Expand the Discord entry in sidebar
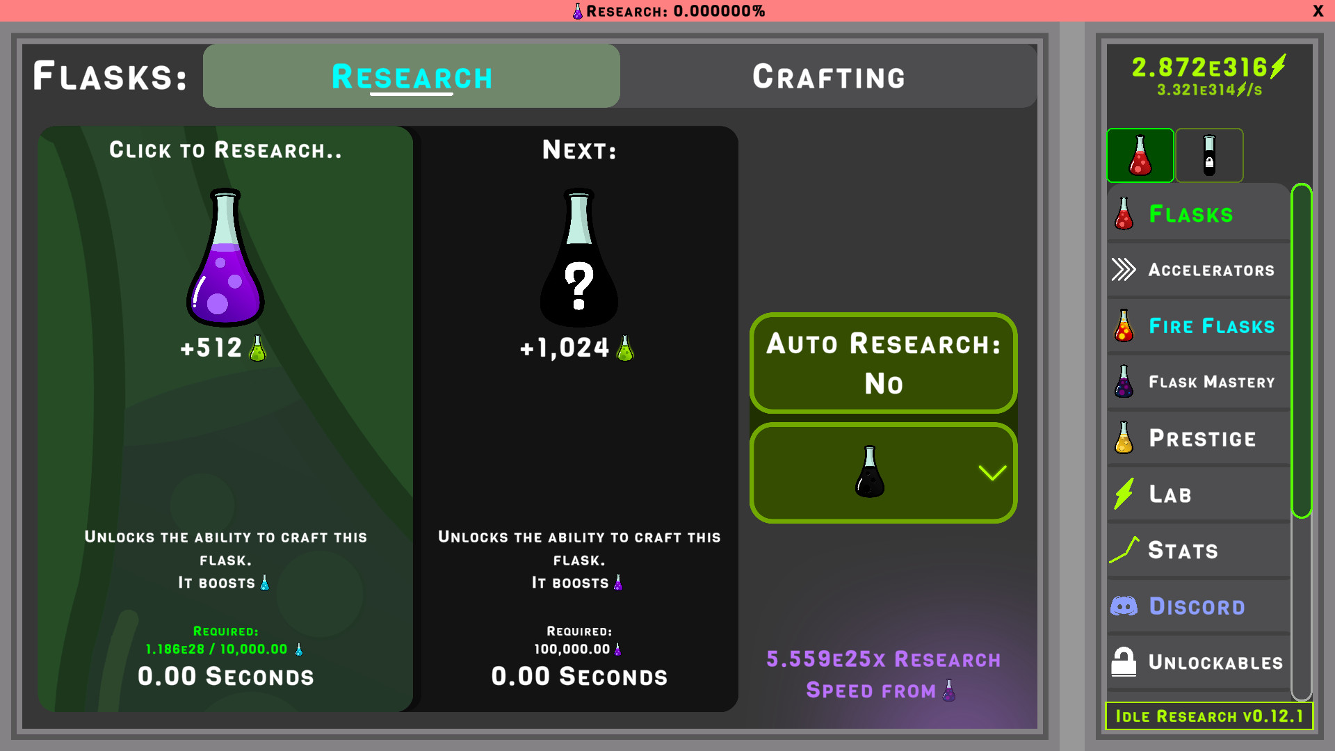1335x751 pixels. pyautogui.click(x=1196, y=606)
